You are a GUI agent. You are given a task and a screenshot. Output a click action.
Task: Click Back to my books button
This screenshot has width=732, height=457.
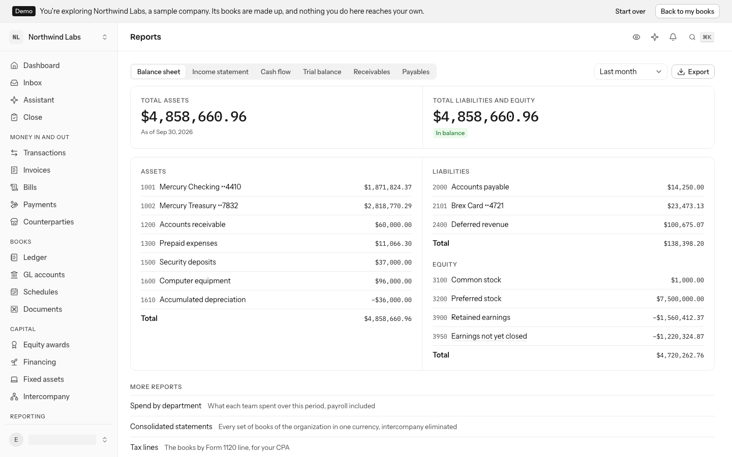click(x=687, y=11)
